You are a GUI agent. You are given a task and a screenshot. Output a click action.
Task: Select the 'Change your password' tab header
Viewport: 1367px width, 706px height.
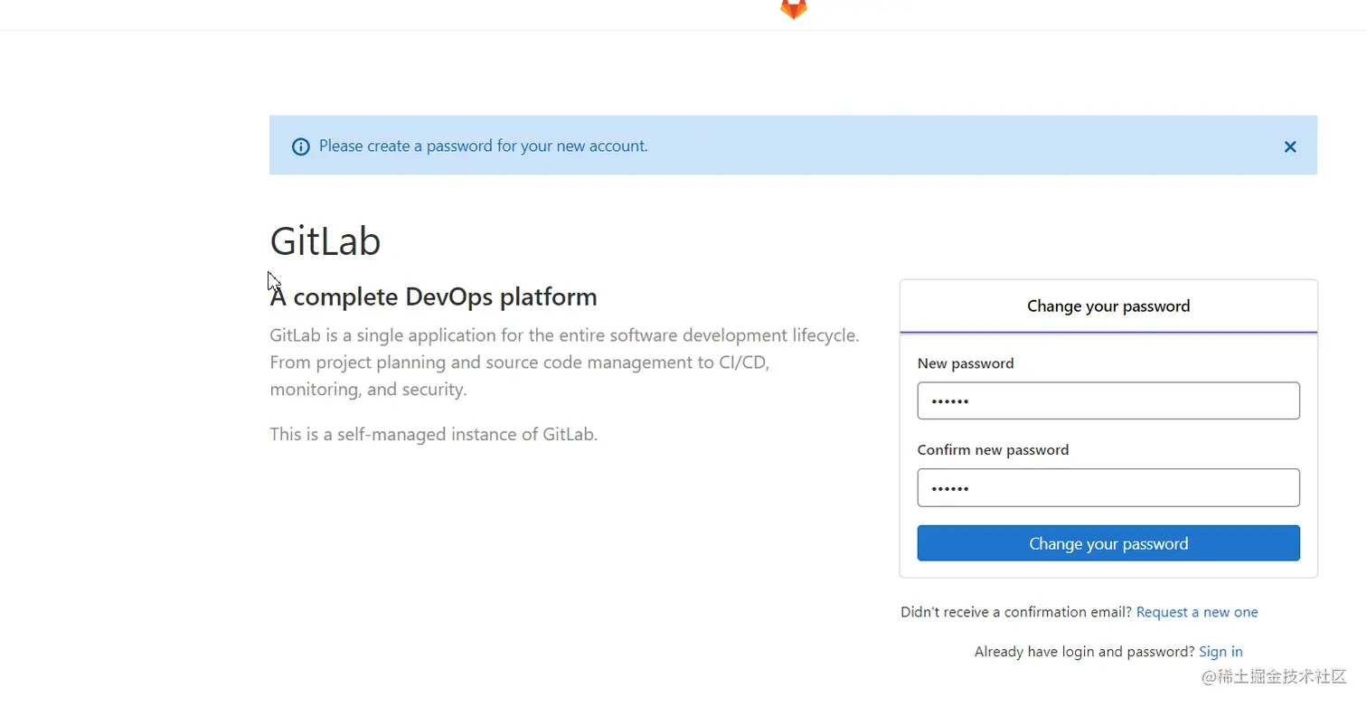point(1108,306)
